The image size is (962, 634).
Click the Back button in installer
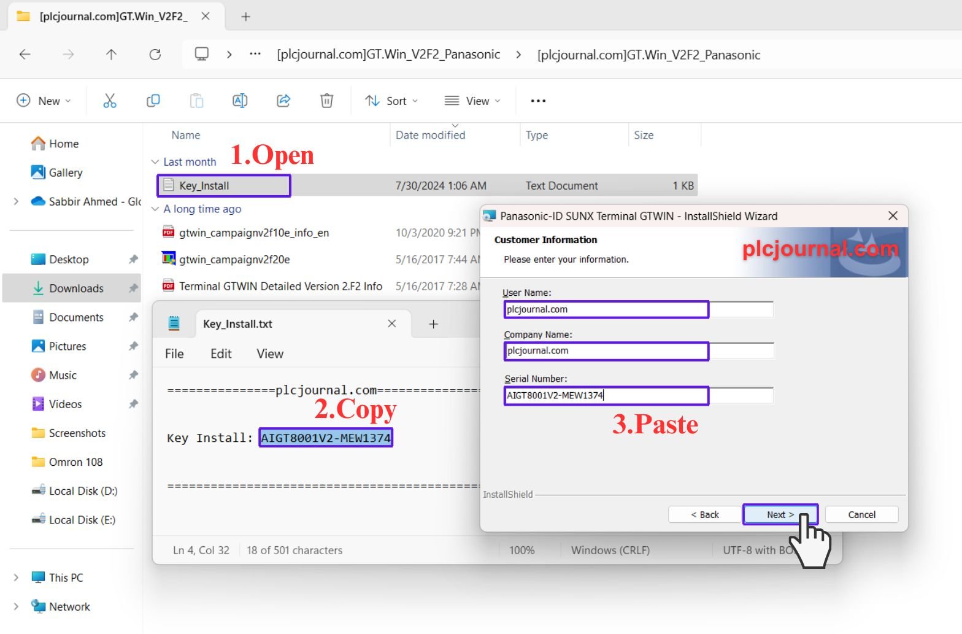[x=704, y=514]
